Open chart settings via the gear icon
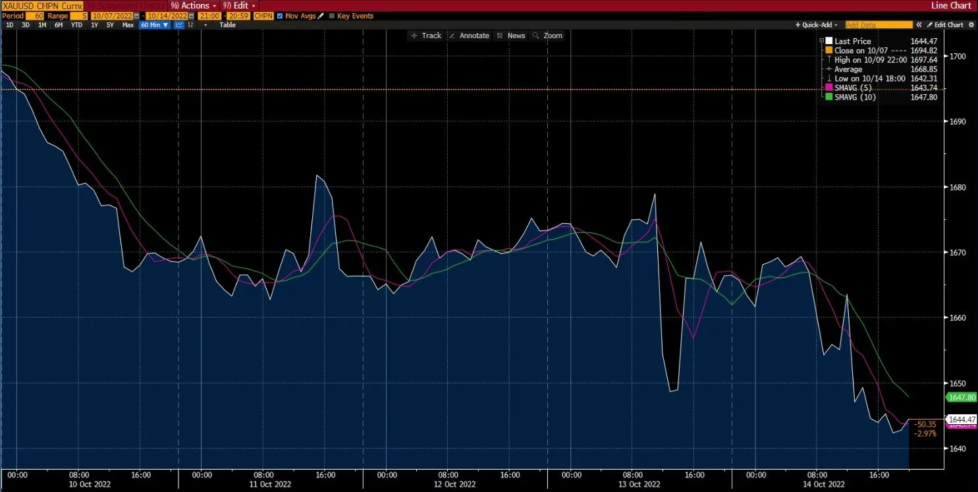 tap(971, 24)
